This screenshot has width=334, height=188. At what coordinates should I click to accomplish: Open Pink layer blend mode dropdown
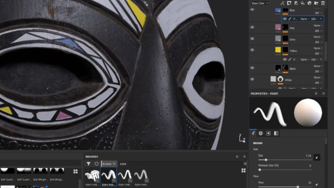coord(318,26)
